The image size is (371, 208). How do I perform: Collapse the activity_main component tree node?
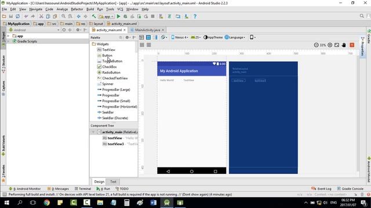pyautogui.click(x=93, y=132)
